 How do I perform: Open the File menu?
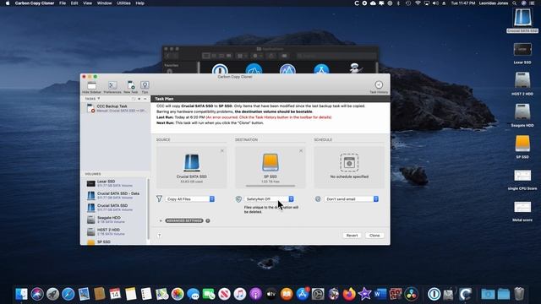tap(63, 3)
